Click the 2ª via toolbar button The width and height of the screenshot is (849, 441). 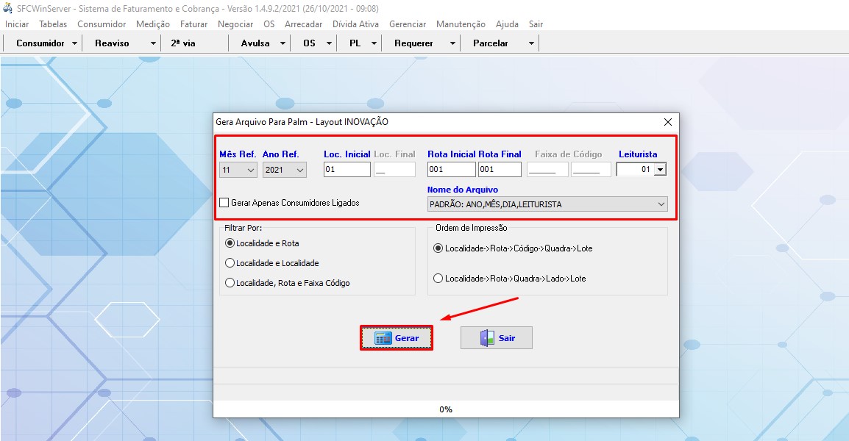click(183, 43)
